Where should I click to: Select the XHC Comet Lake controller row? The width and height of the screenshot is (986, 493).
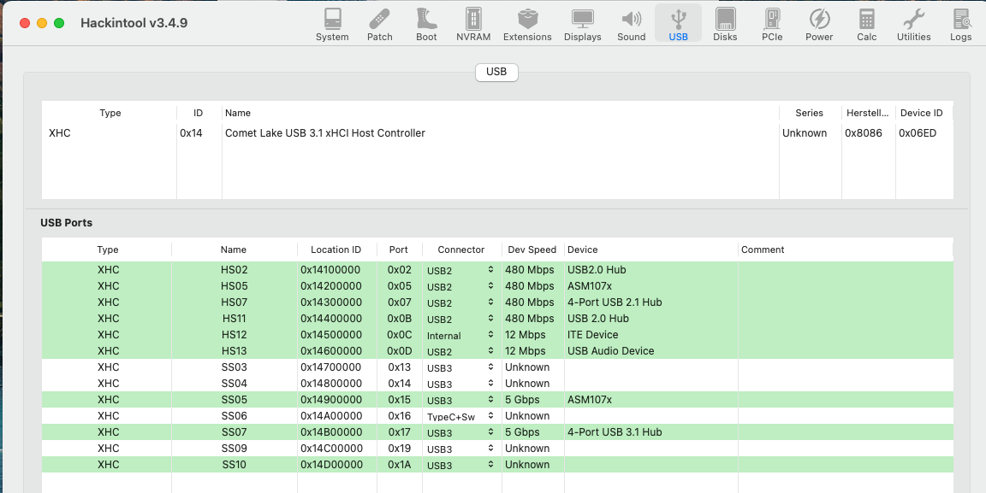(325, 133)
